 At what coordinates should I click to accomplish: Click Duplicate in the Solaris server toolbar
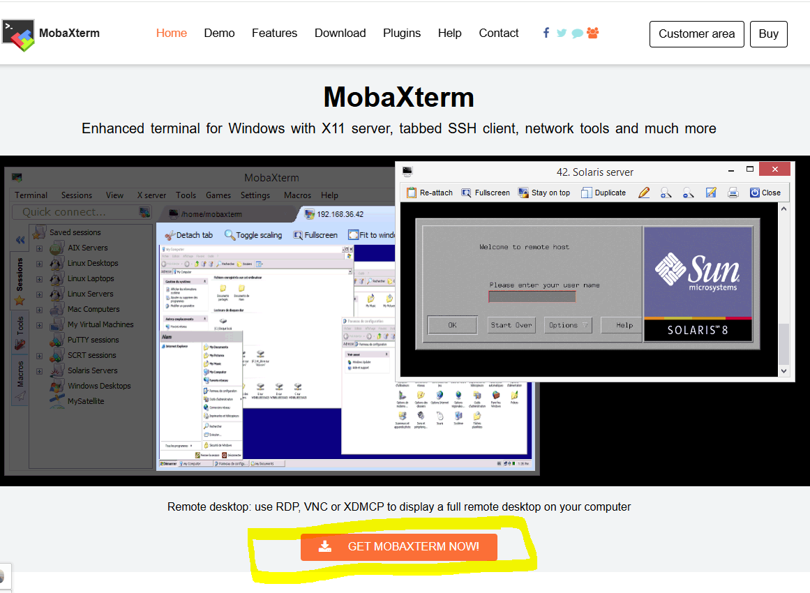coord(603,193)
